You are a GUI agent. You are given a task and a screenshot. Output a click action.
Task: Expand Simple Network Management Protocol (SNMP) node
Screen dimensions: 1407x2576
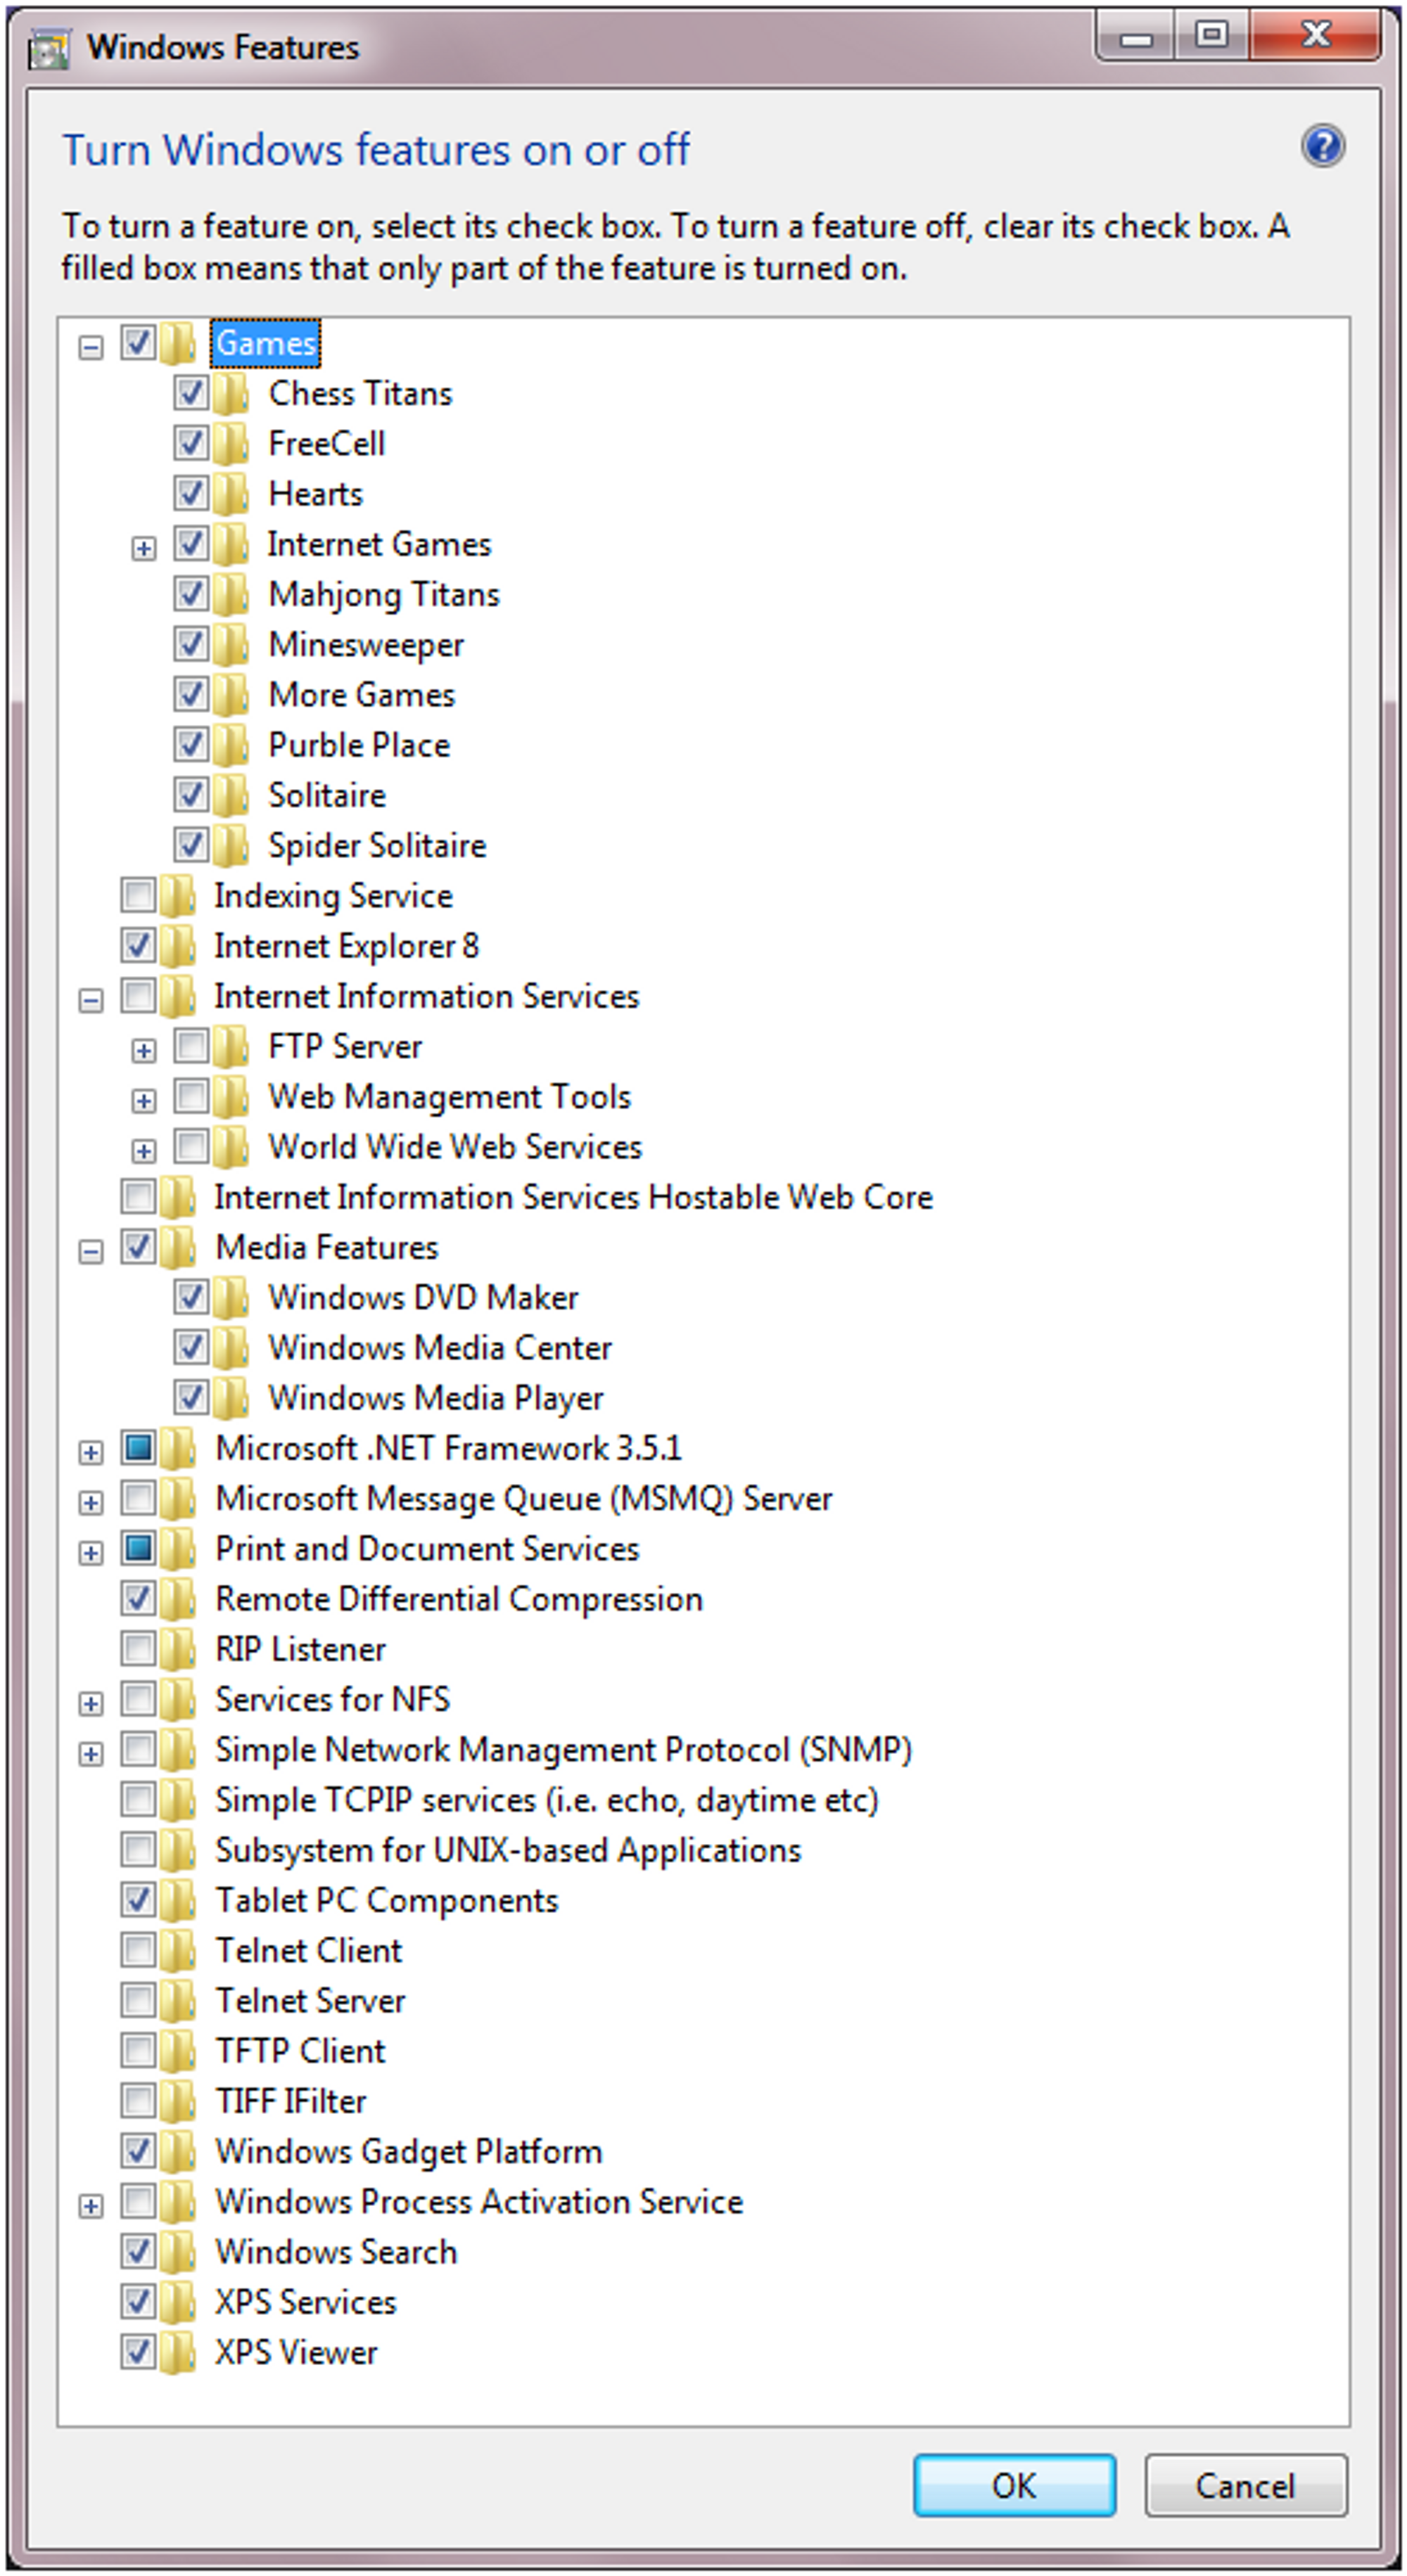[x=91, y=1754]
